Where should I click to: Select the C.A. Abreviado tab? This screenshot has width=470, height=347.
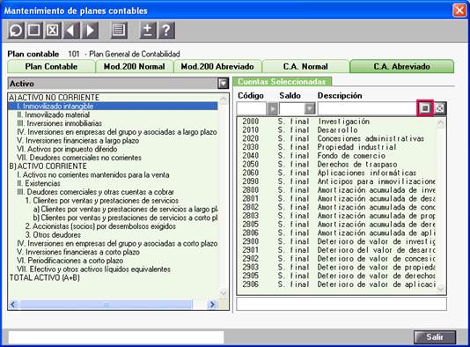click(x=401, y=67)
